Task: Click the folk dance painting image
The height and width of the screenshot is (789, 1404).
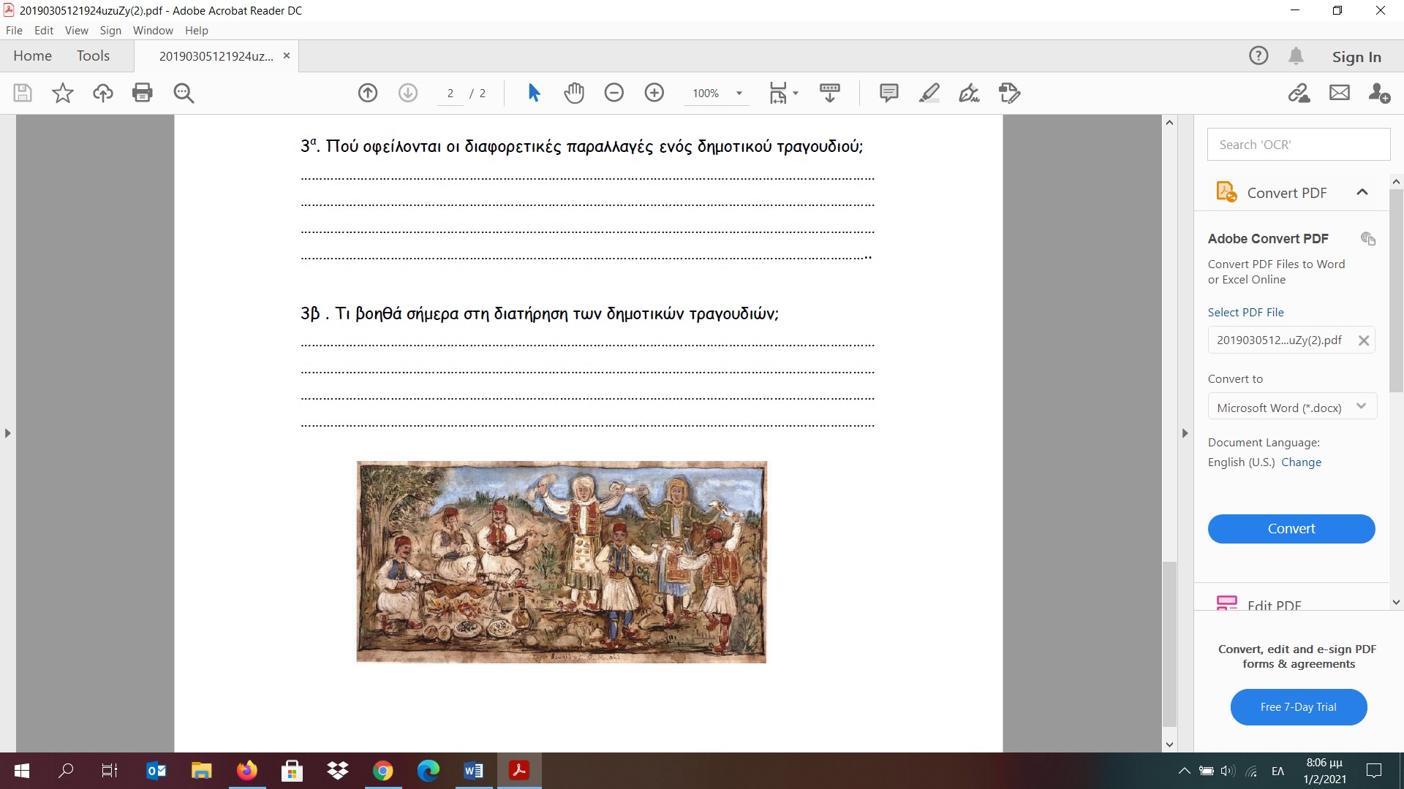Action: (562, 562)
